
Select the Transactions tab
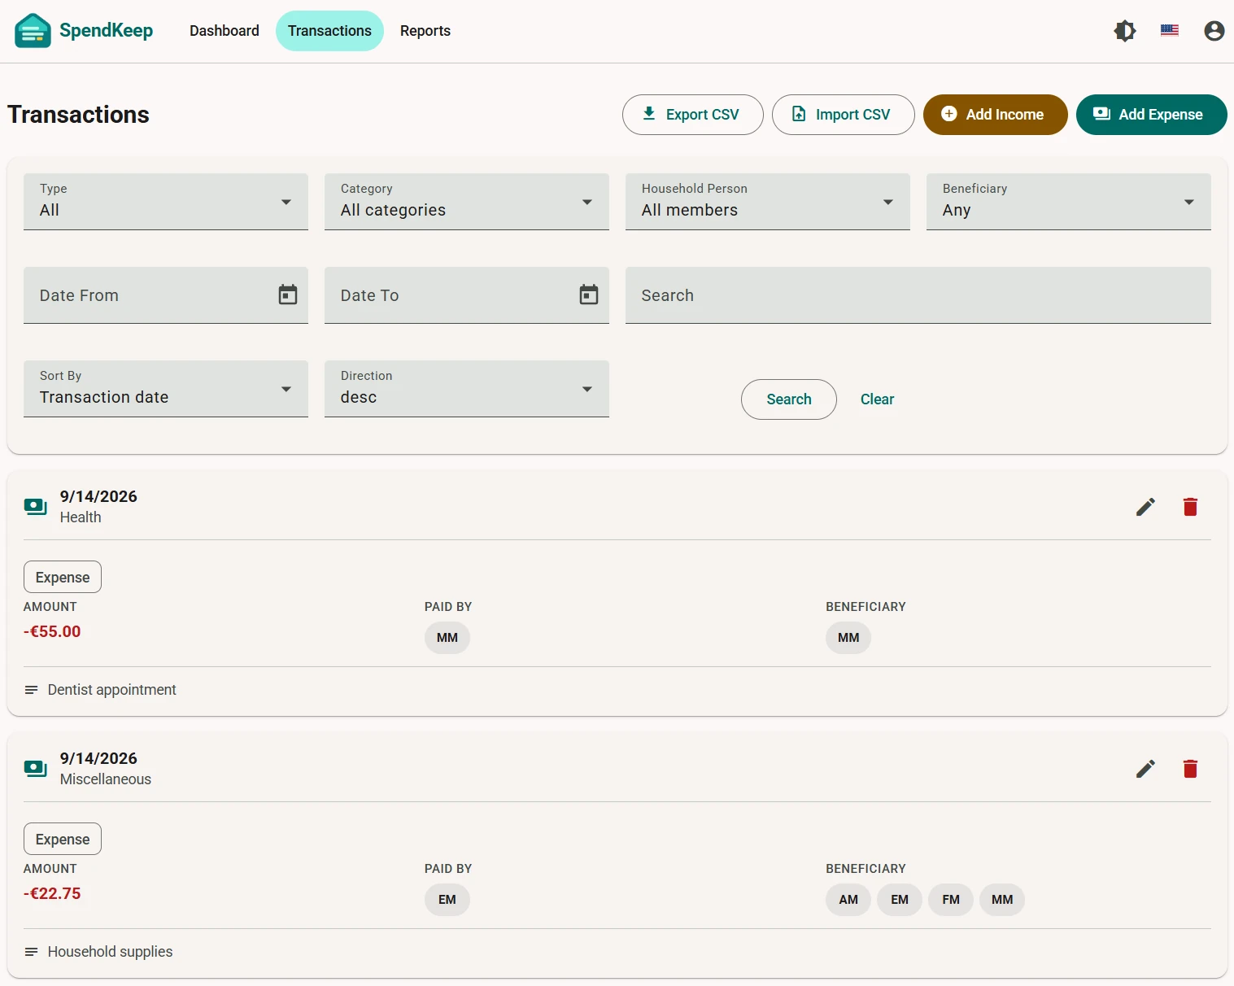tap(329, 31)
